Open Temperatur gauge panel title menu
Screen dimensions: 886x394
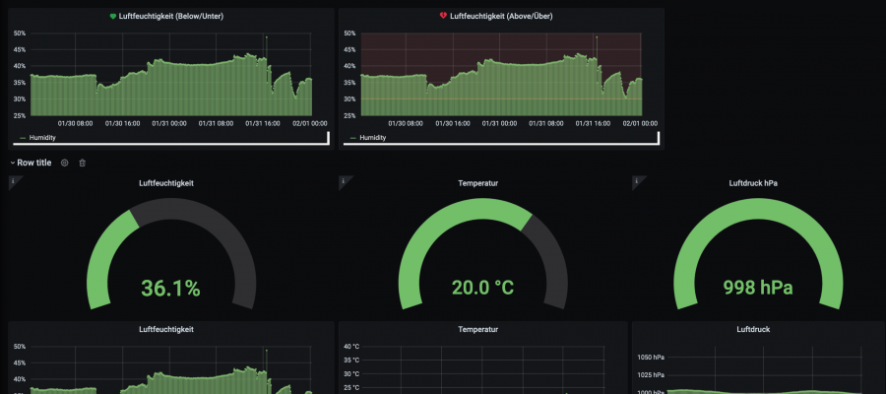point(478,183)
